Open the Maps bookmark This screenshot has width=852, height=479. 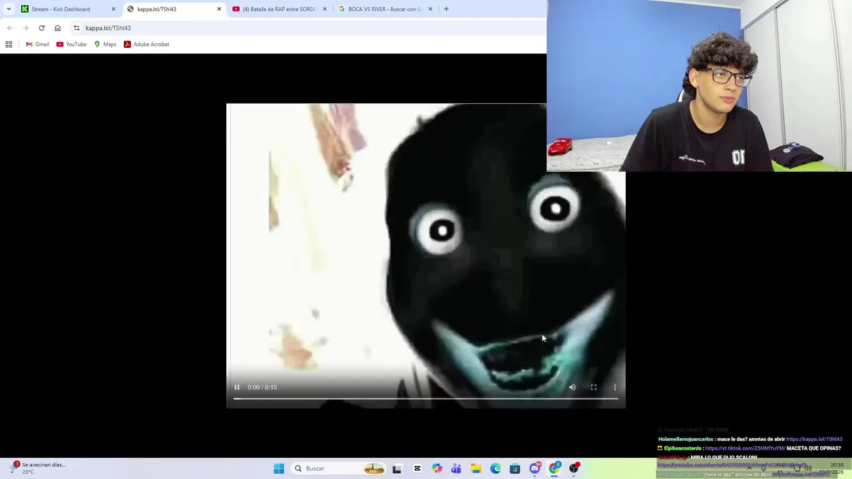105,45
